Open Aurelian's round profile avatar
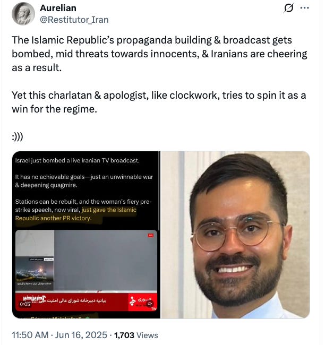Screen dimensions: 325x345 pos(23,14)
